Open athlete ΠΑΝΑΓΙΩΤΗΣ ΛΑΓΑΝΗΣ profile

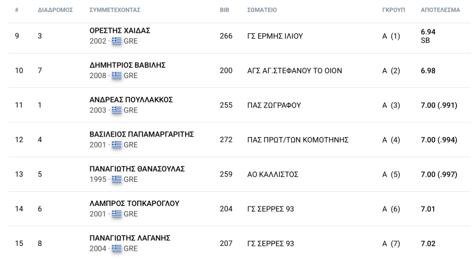coord(130,238)
